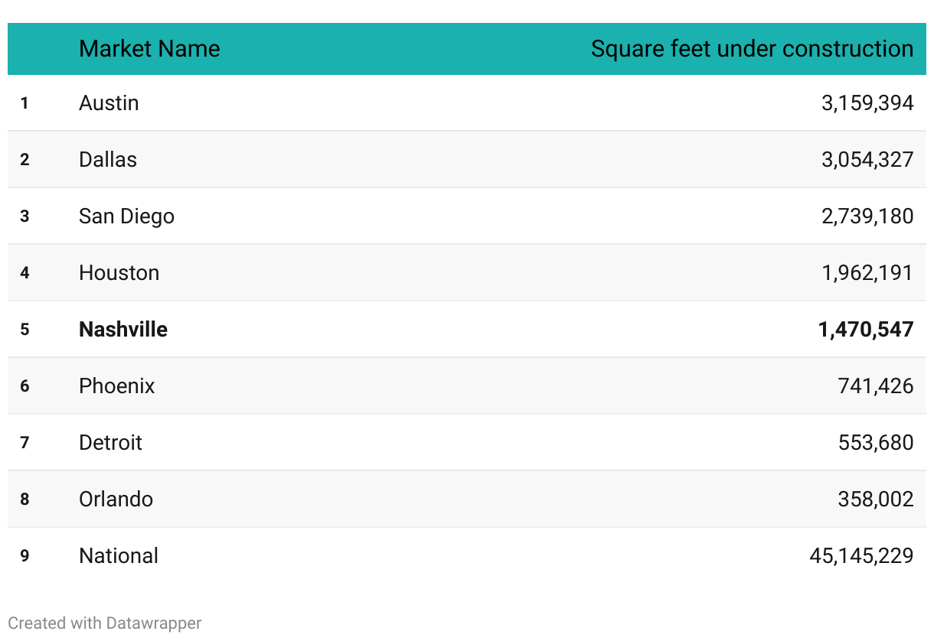Select the Detroit market name
Screen dimensions: 934x641
(x=110, y=443)
